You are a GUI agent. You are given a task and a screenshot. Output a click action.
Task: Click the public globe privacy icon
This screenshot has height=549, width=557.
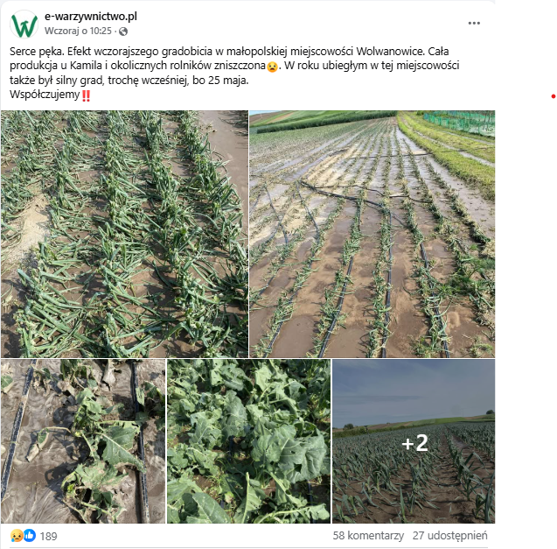[123, 32]
